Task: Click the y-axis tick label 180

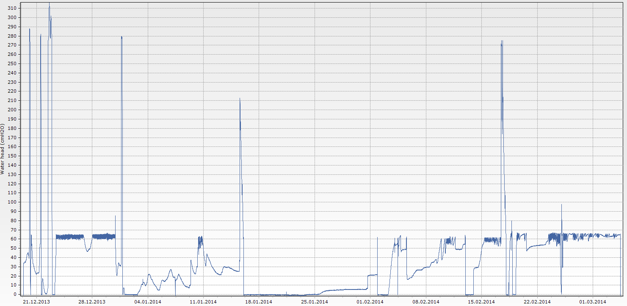Action: 12,128
